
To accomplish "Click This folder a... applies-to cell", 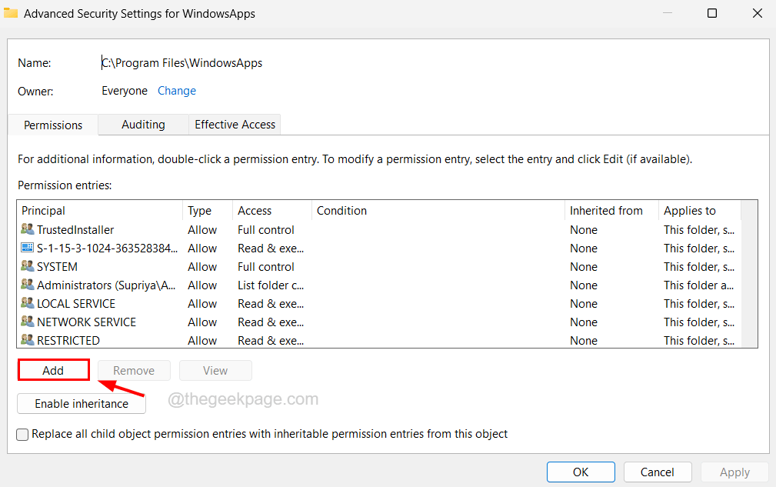I will pos(699,285).
